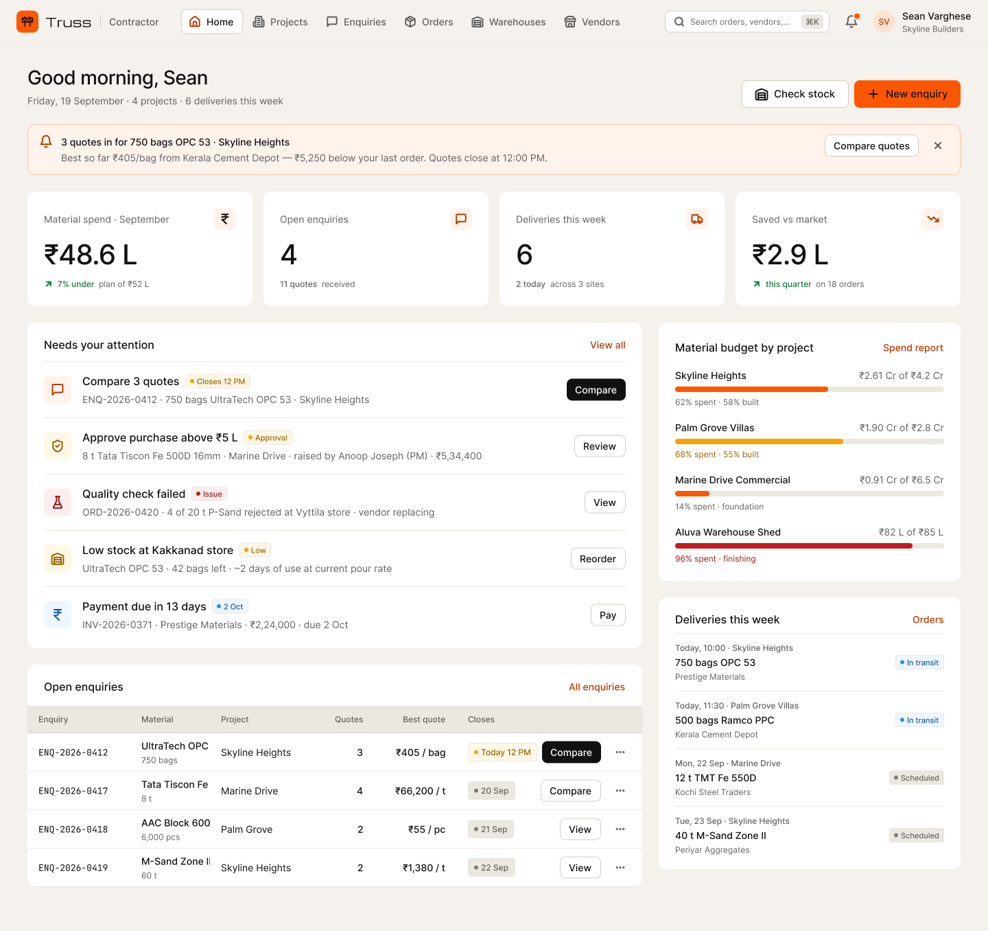Click the Aluva Warehouse Shed budget bar
This screenshot has height=931, width=988.
810,546
